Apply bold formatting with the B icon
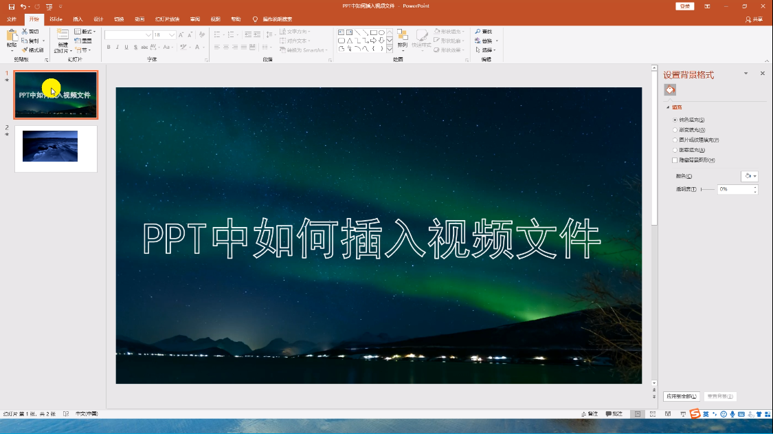 [x=109, y=47]
